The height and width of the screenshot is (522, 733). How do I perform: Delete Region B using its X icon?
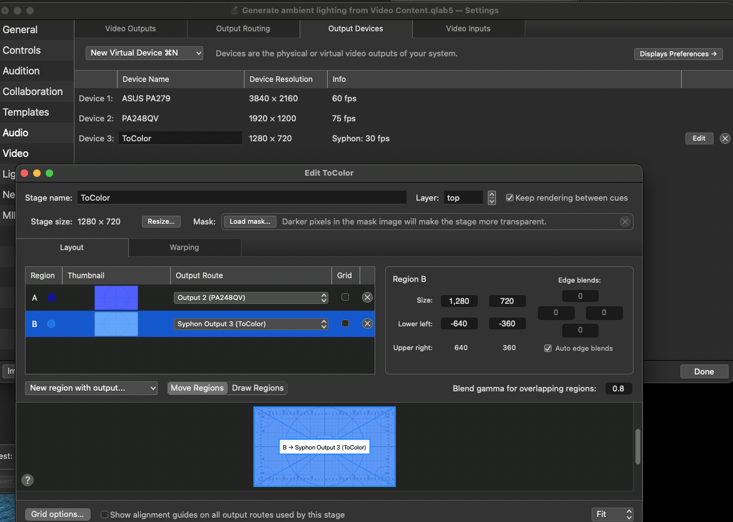point(367,323)
